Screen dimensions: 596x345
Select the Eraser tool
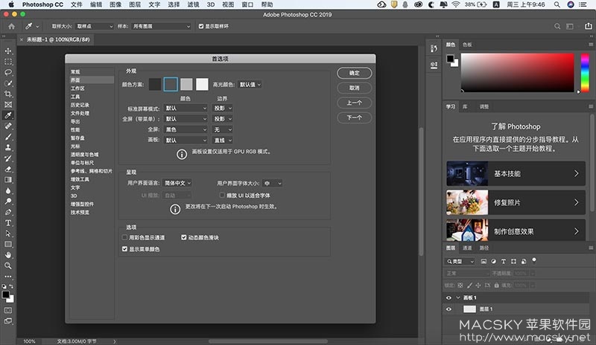point(8,169)
